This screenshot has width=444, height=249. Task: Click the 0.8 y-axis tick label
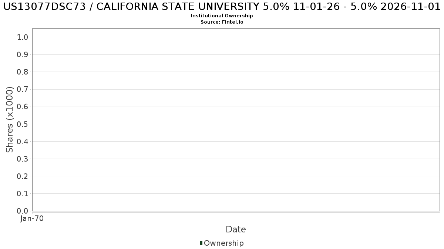(x=23, y=72)
